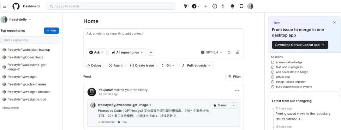Open Add hover state to badge session
Viewport: 341px width, 130px height.
click(292, 72)
